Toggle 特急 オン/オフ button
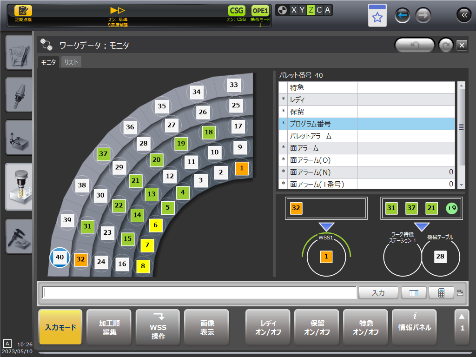Screen dimensions: 476x357 click(365, 327)
